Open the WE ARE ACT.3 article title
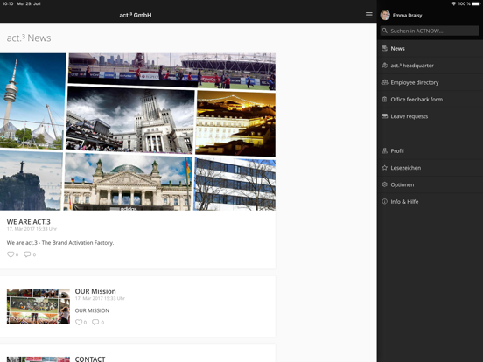The image size is (483, 362). pyautogui.click(x=28, y=221)
